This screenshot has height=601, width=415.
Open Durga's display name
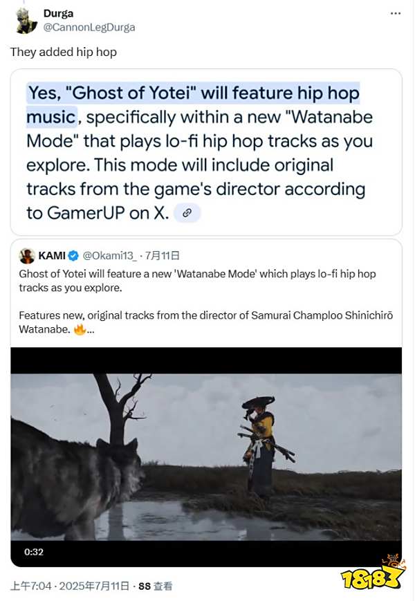[58, 13]
